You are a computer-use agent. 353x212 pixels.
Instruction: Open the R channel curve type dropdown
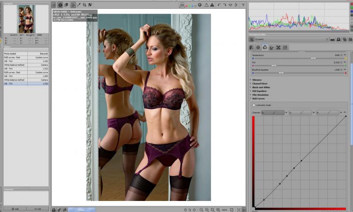click(x=286, y=113)
